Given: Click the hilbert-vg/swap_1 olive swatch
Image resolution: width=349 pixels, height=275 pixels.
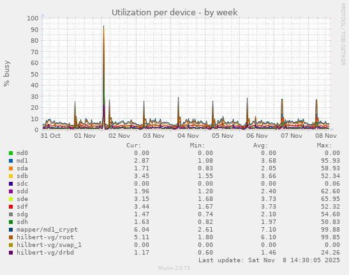Looking at the screenshot, I should point(11,245).
